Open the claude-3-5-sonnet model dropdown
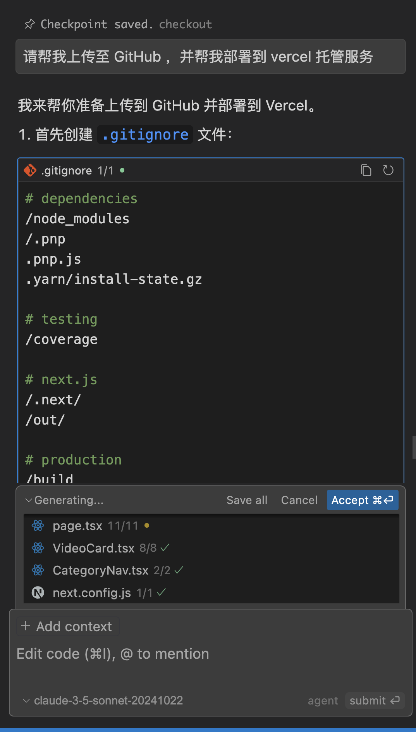This screenshot has width=416, height=732. pos(103,700)
